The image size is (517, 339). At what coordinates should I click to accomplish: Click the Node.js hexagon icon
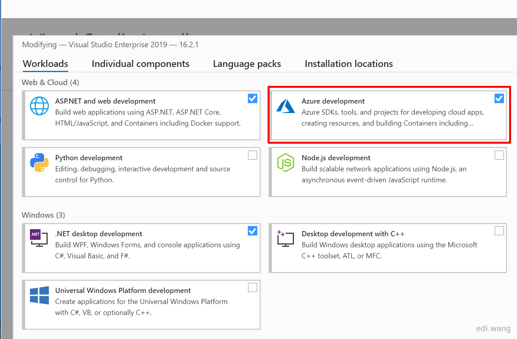point(286,163)
